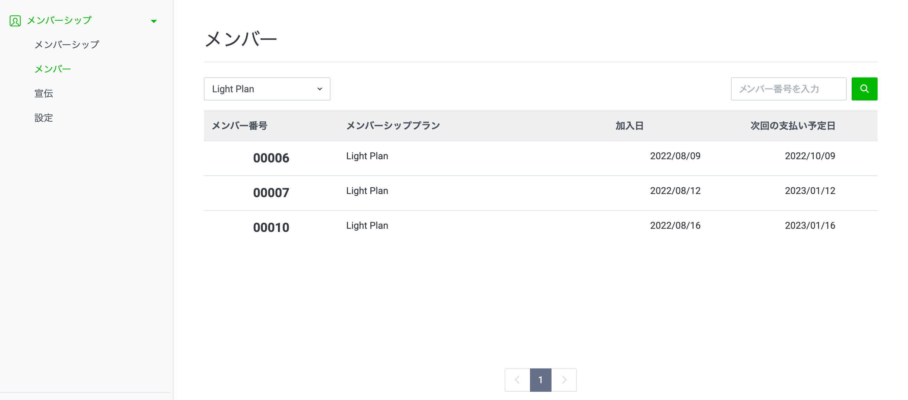Click the メンバー番号 column header
The width and height of the screenshot is (908, 400).
point(239,126)
